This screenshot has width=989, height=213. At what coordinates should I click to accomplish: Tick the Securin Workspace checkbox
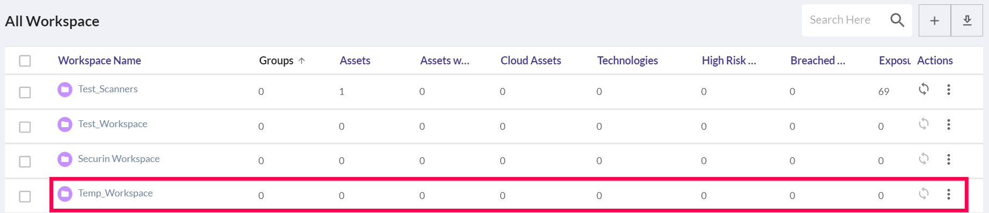point(25,161)
